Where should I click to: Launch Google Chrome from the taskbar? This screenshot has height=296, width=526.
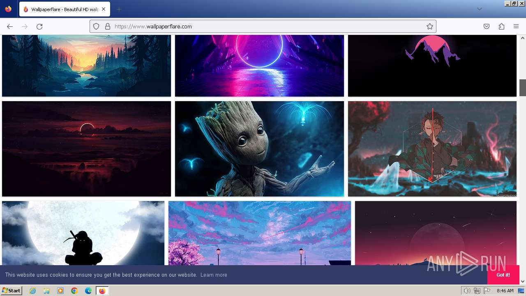[74, 291]
